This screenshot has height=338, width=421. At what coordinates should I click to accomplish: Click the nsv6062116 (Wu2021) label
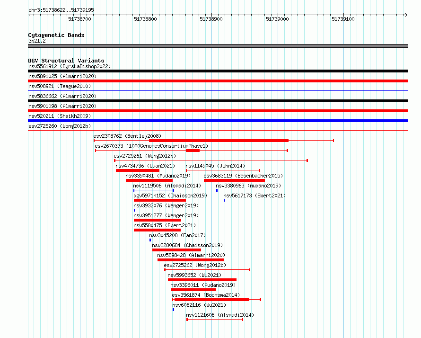(199, 305)
